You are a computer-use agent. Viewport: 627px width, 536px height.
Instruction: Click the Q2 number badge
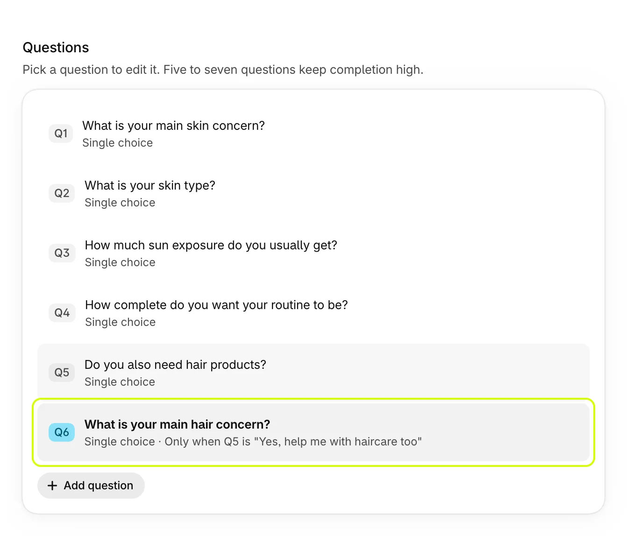[62, 193]
